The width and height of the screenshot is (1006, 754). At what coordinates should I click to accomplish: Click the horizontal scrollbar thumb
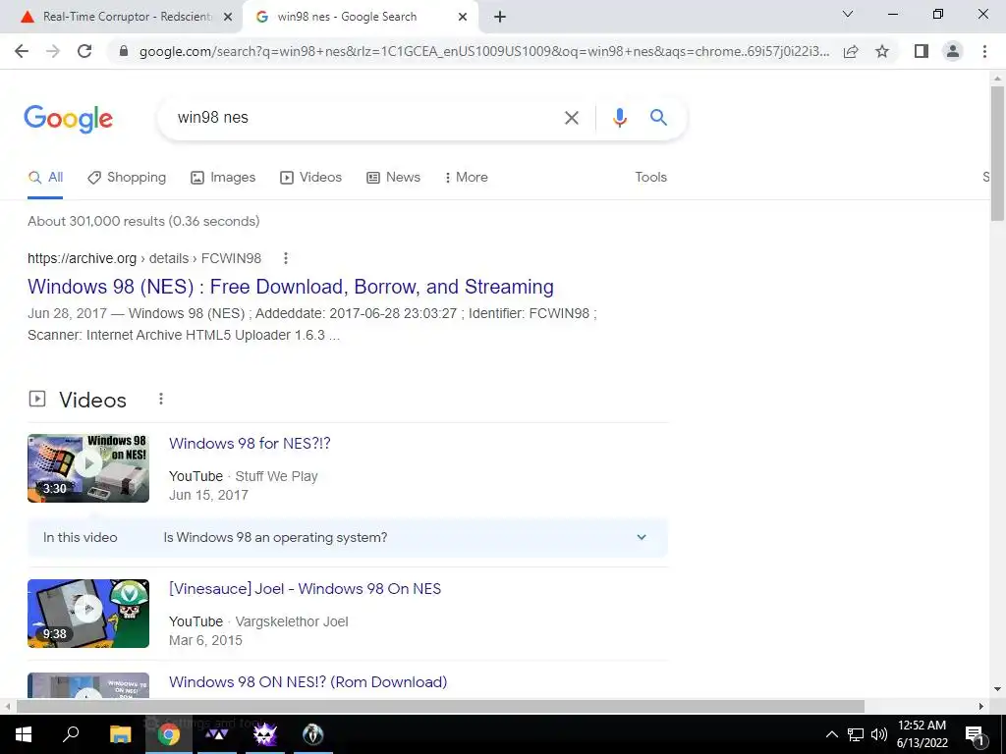(x=440, y=706)
